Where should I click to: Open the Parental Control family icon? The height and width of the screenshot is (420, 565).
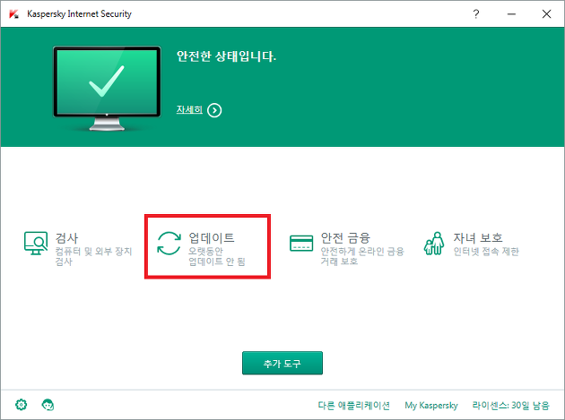(434, 244)
